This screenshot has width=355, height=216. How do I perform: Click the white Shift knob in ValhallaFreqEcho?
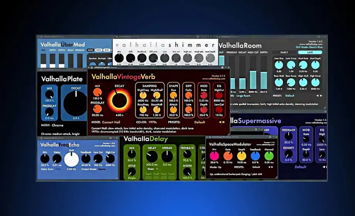click(71, 159)
